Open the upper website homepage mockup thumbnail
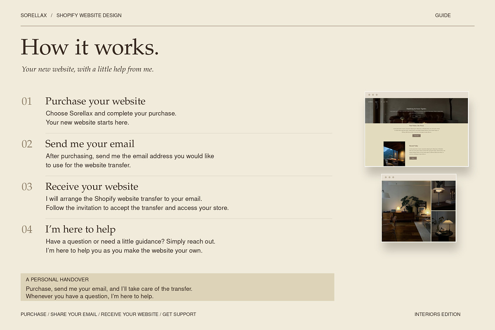 [x=417, y=129]
